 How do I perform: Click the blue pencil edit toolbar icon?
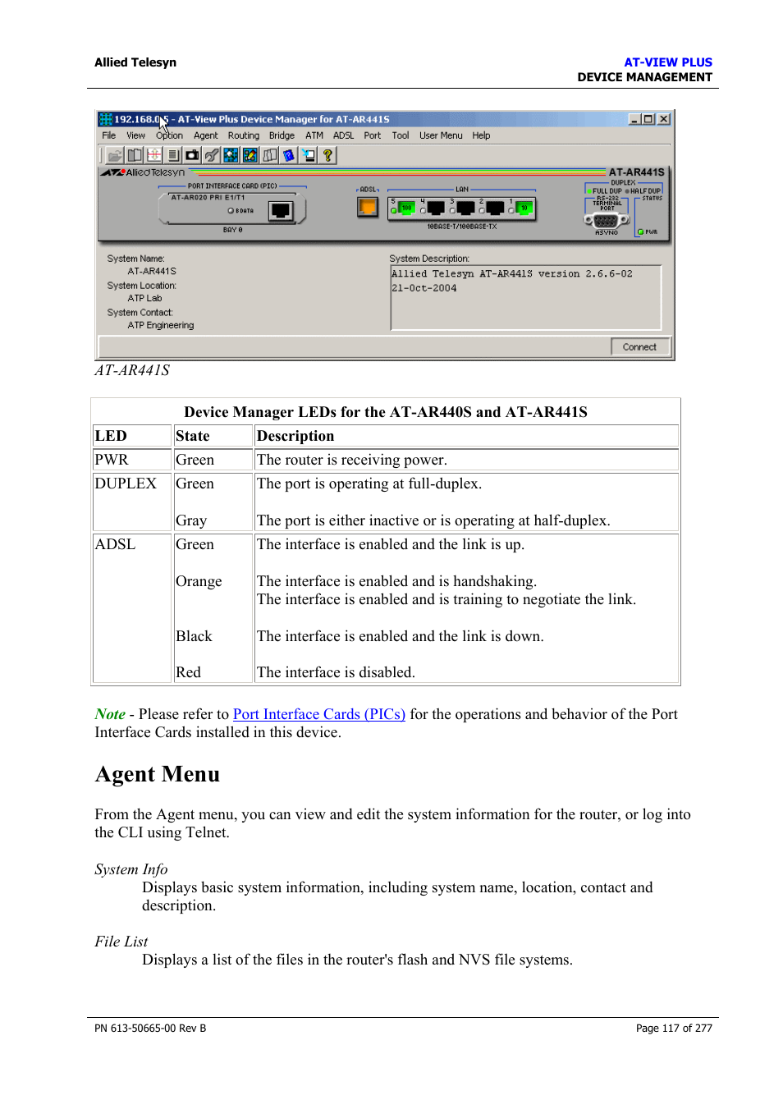click(250, 155)
